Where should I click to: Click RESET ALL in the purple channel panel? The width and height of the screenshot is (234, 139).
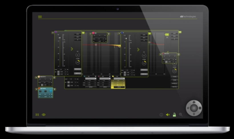pos(78,73)
